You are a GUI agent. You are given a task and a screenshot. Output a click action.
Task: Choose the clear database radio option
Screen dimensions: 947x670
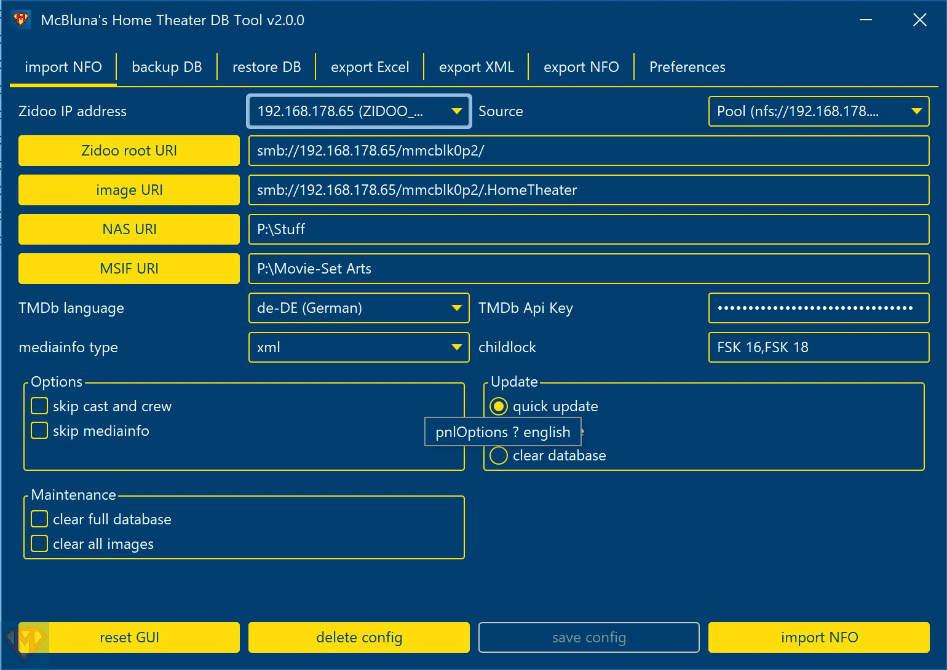click(499, 455)
